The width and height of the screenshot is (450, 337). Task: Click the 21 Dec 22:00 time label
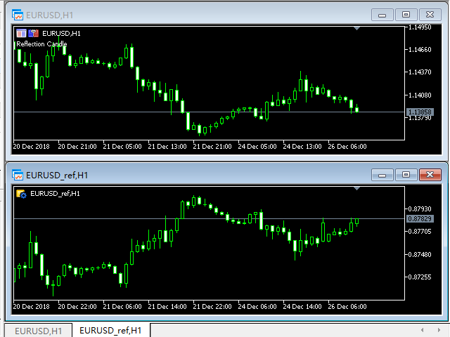coord(212,307)
